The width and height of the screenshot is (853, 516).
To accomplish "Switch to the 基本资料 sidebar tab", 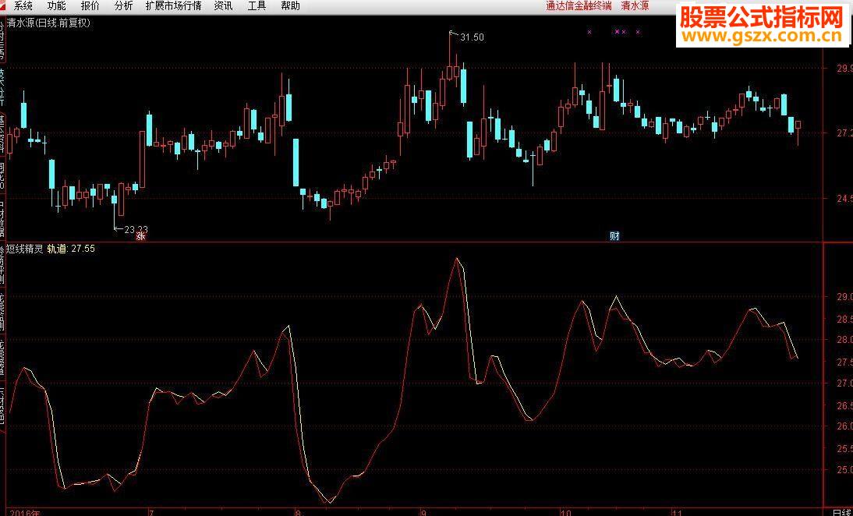I will coord(2,133).
